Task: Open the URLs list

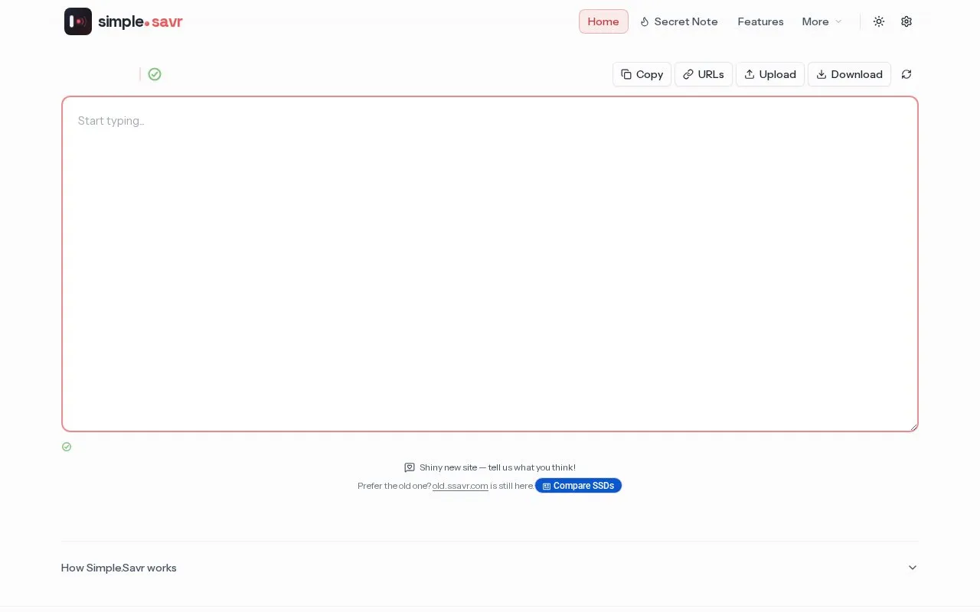Action: [704, 74]
